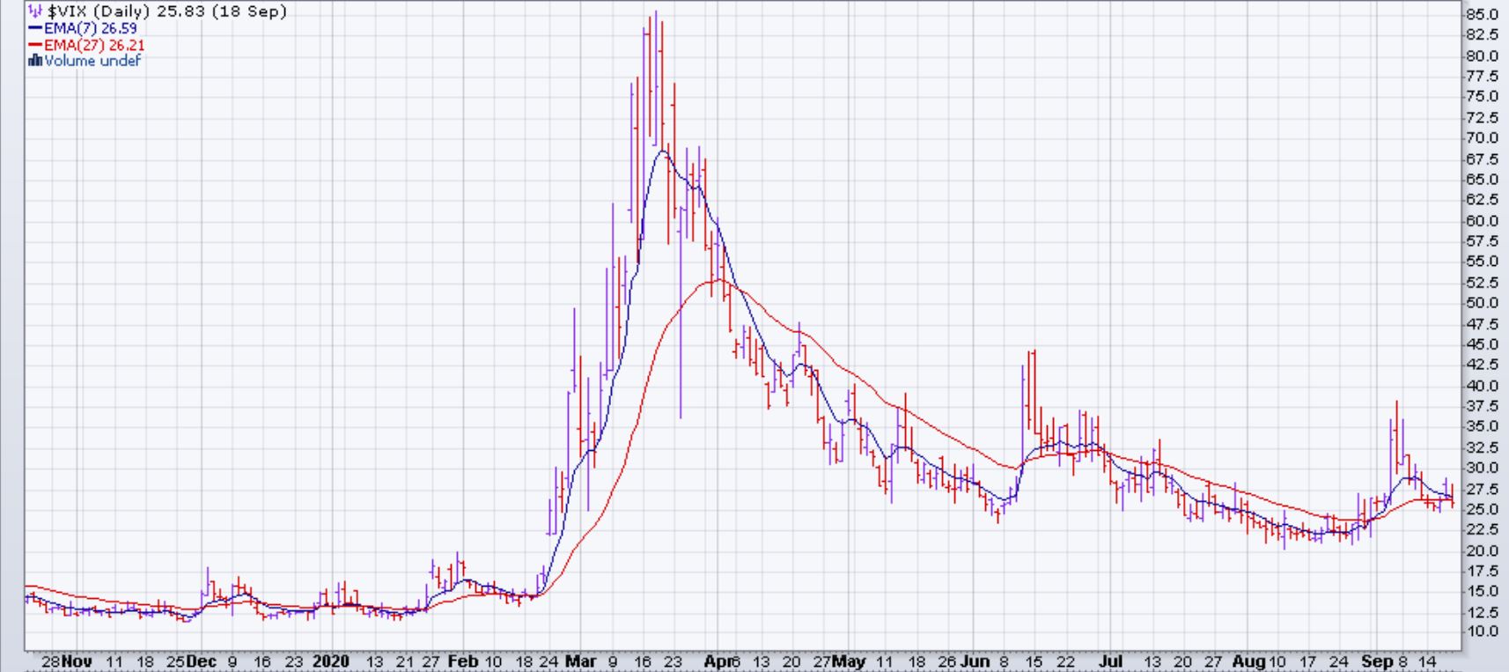The height and width of the screenshot is (672, 1509).
Task: Pick the Dec label on the date axis
Action: pos(202,661)
